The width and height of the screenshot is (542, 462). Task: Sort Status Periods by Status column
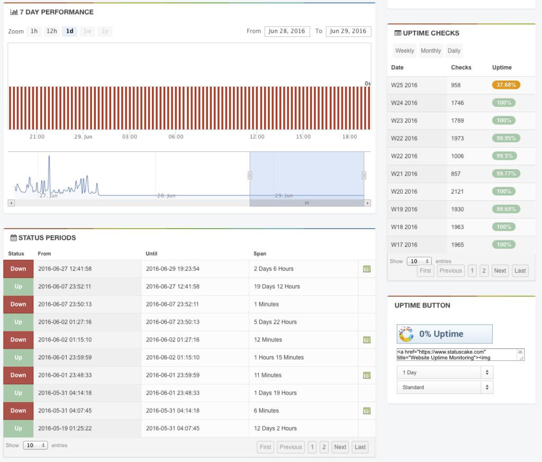pos(16,253)
